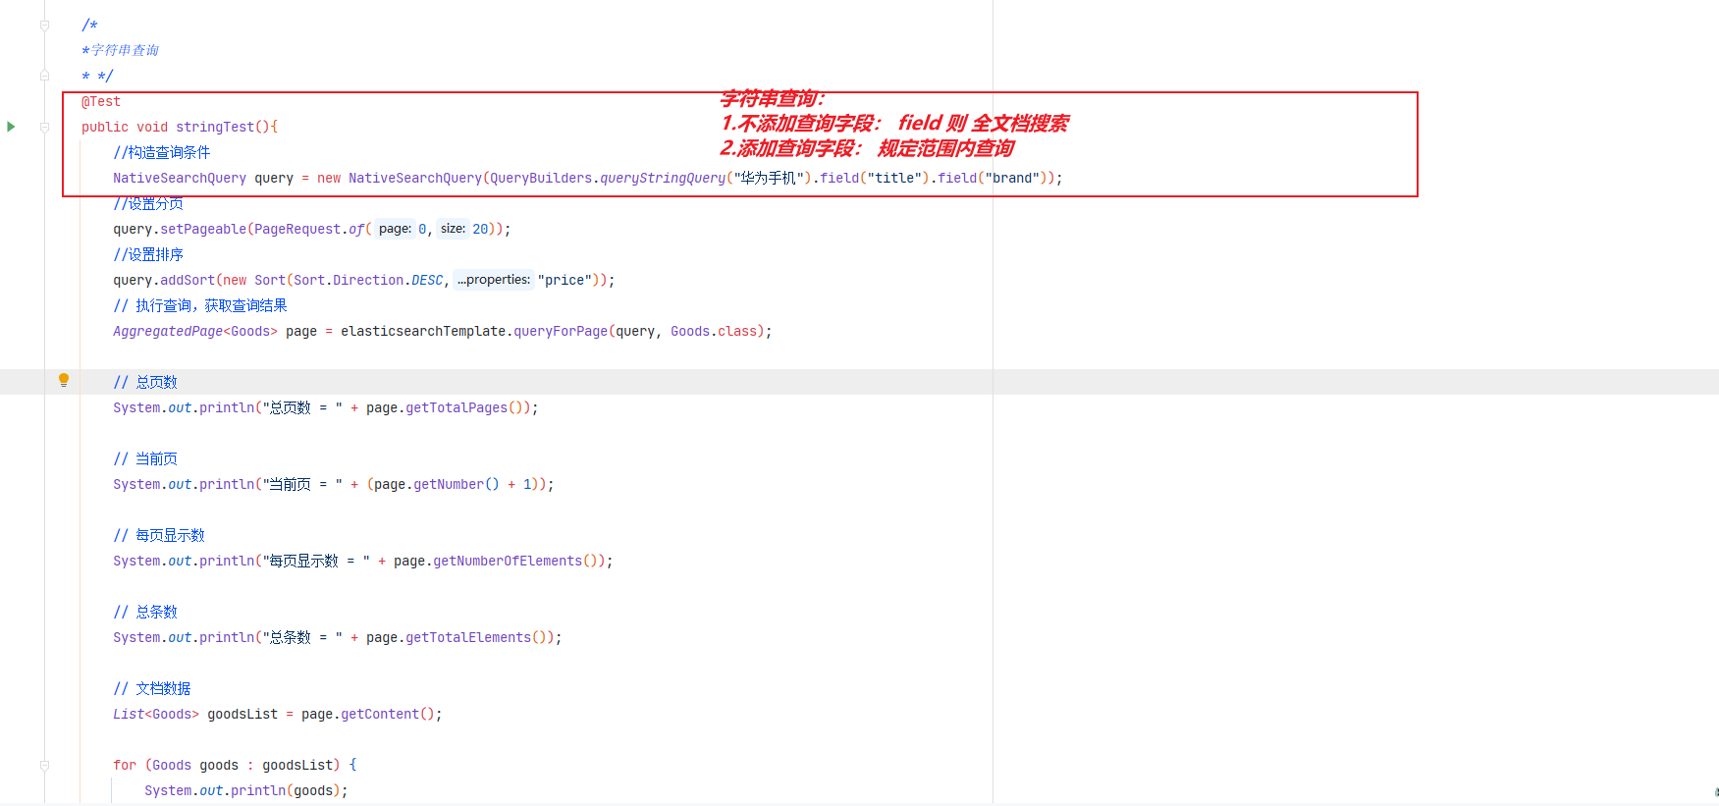1719x806 pixels.
Task: Click the // 当前页 comment
Action: point(145,458)
